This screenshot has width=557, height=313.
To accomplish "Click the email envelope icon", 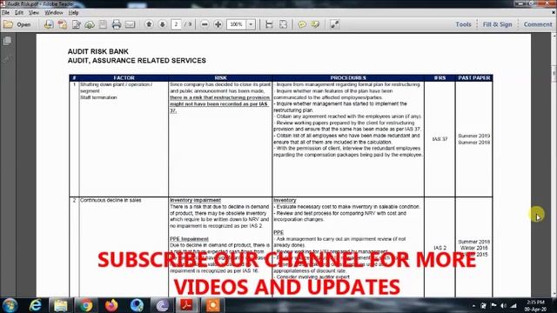I will pos(130,24).
